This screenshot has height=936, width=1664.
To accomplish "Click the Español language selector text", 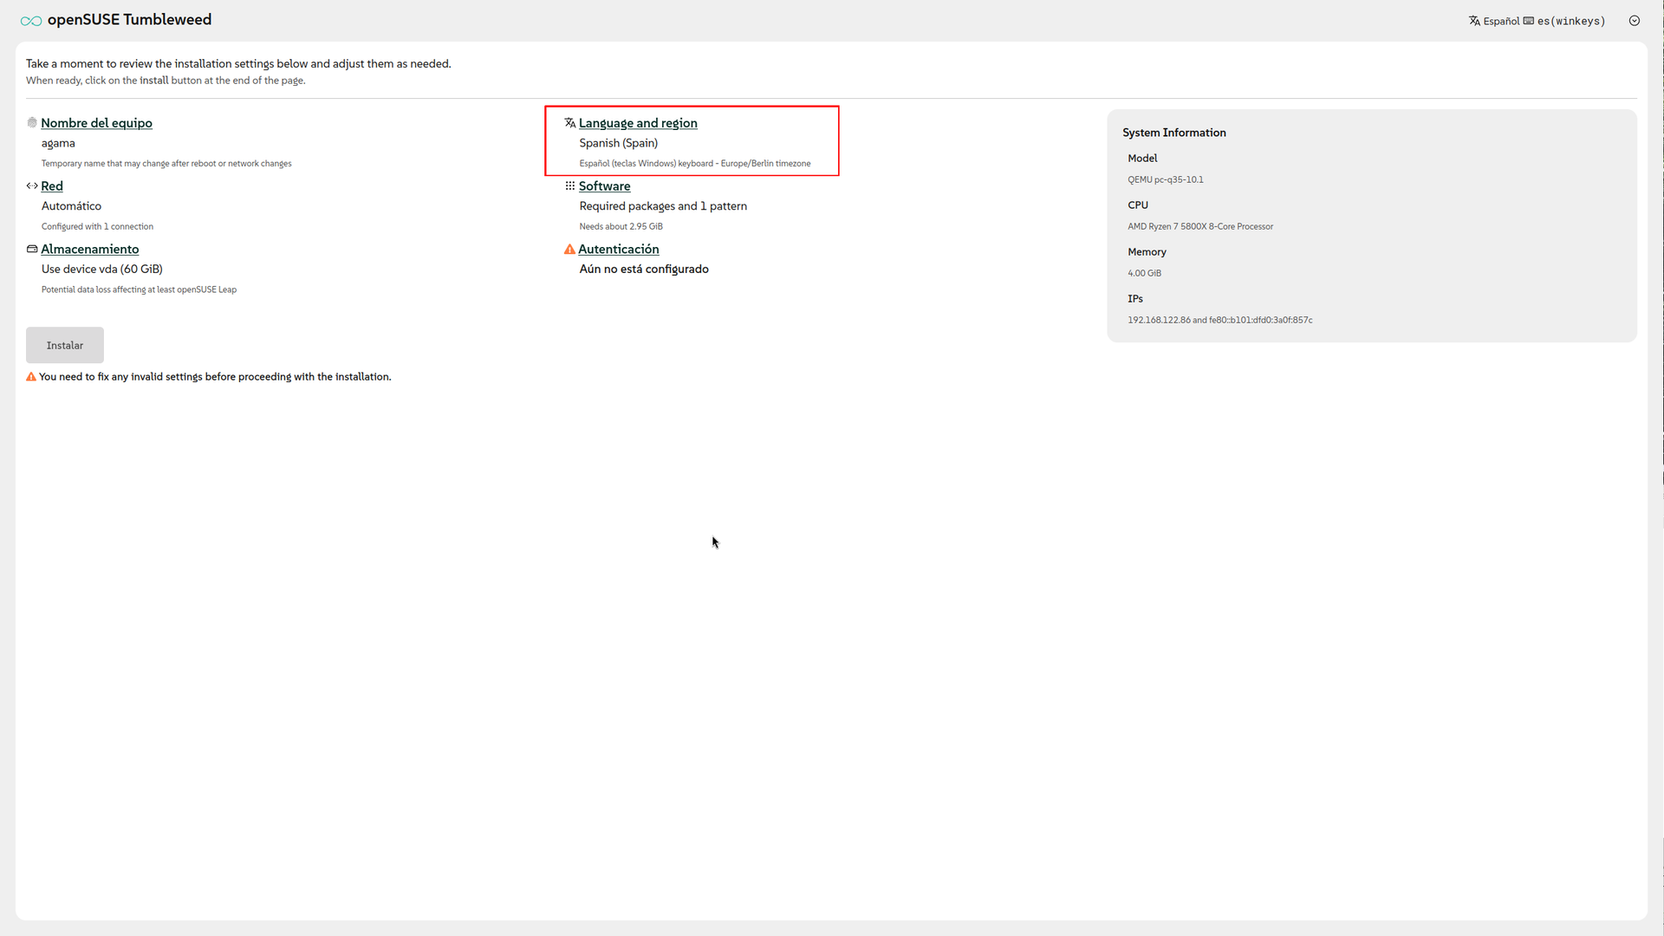I will (x=1501, y=22).
